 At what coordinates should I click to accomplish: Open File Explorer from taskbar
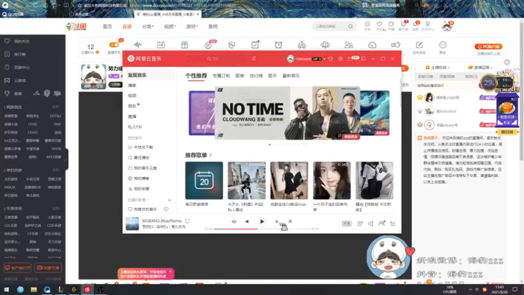(34, 290)
